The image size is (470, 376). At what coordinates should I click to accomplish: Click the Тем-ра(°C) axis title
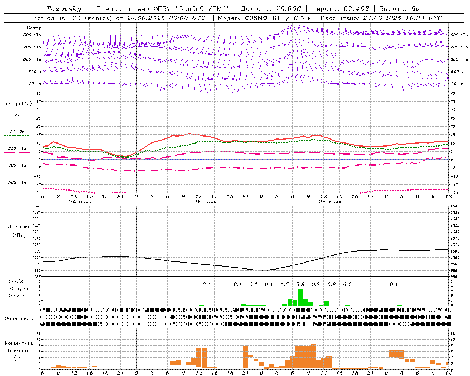tap(17, 104)
